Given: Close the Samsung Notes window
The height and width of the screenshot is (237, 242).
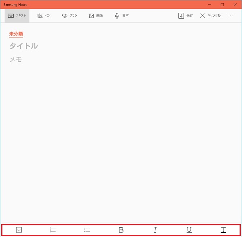Looking at the screenshot, I should pos(235,4).
